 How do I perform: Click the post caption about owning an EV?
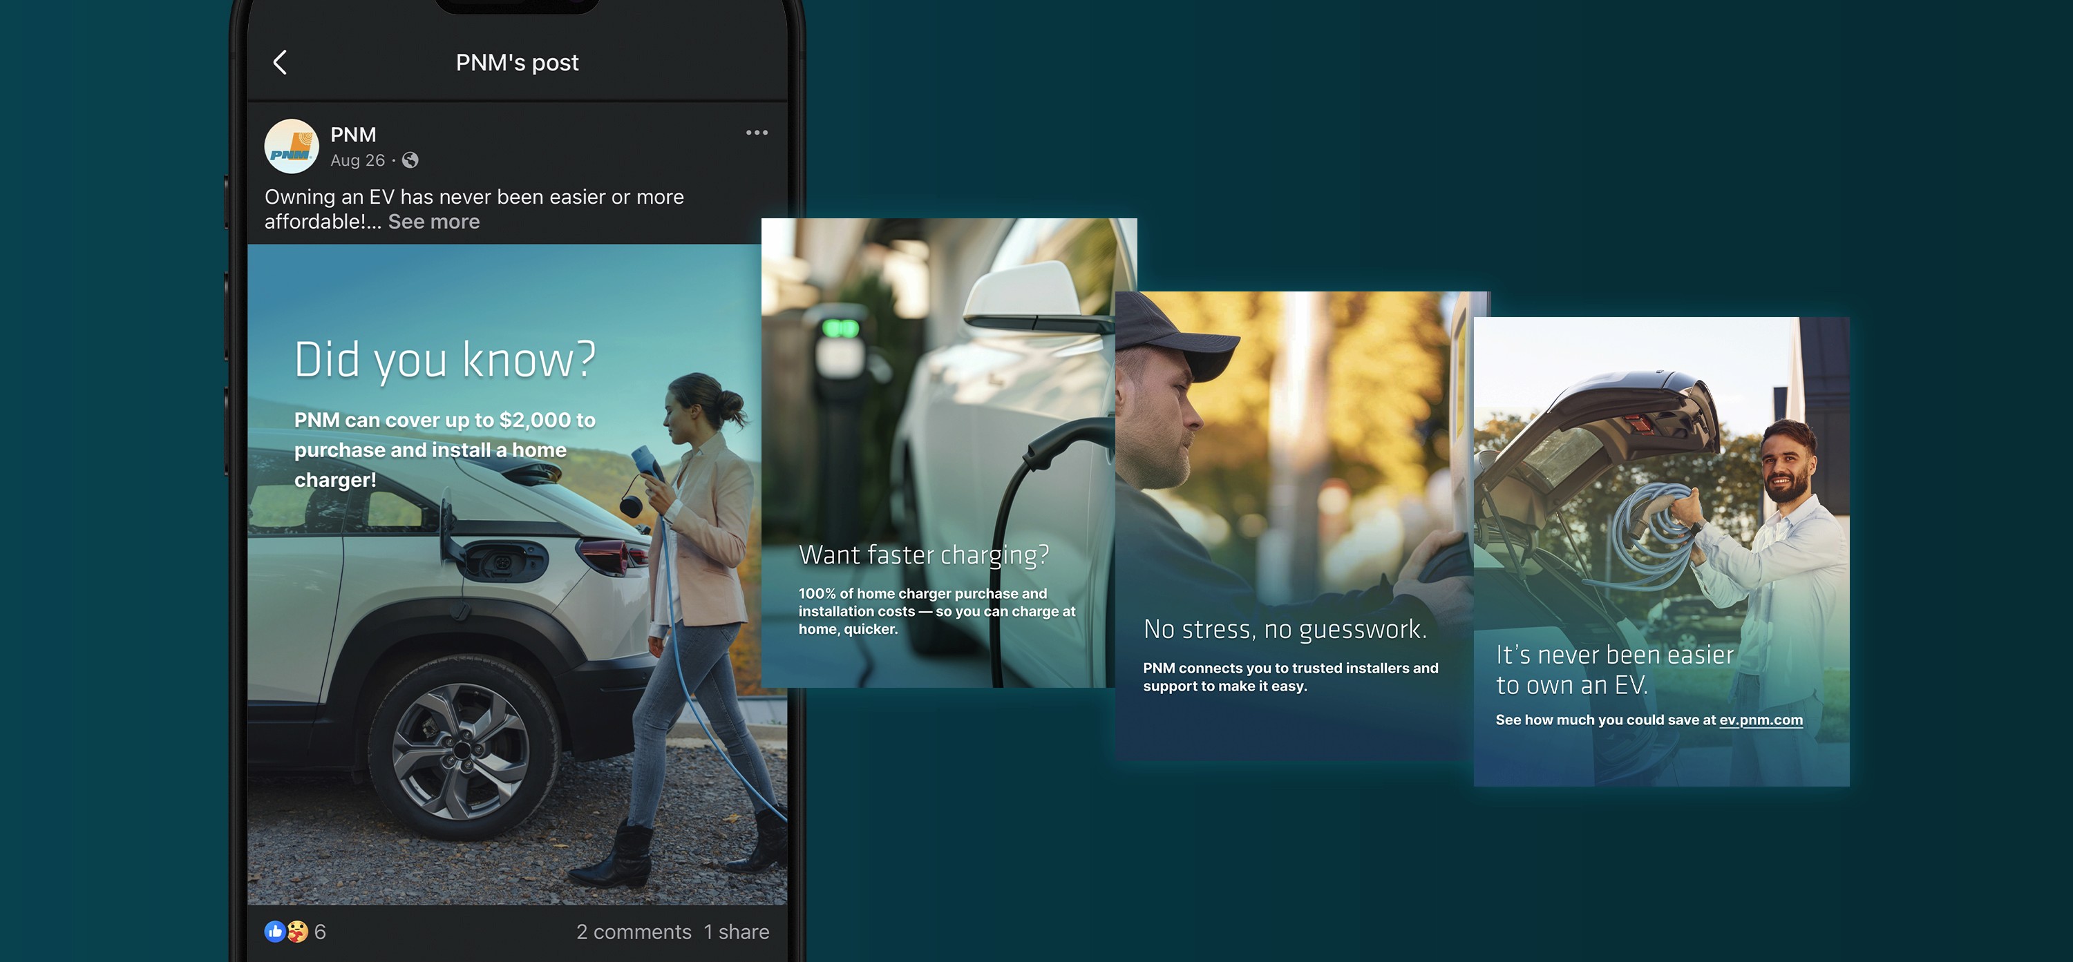[473, 197]
